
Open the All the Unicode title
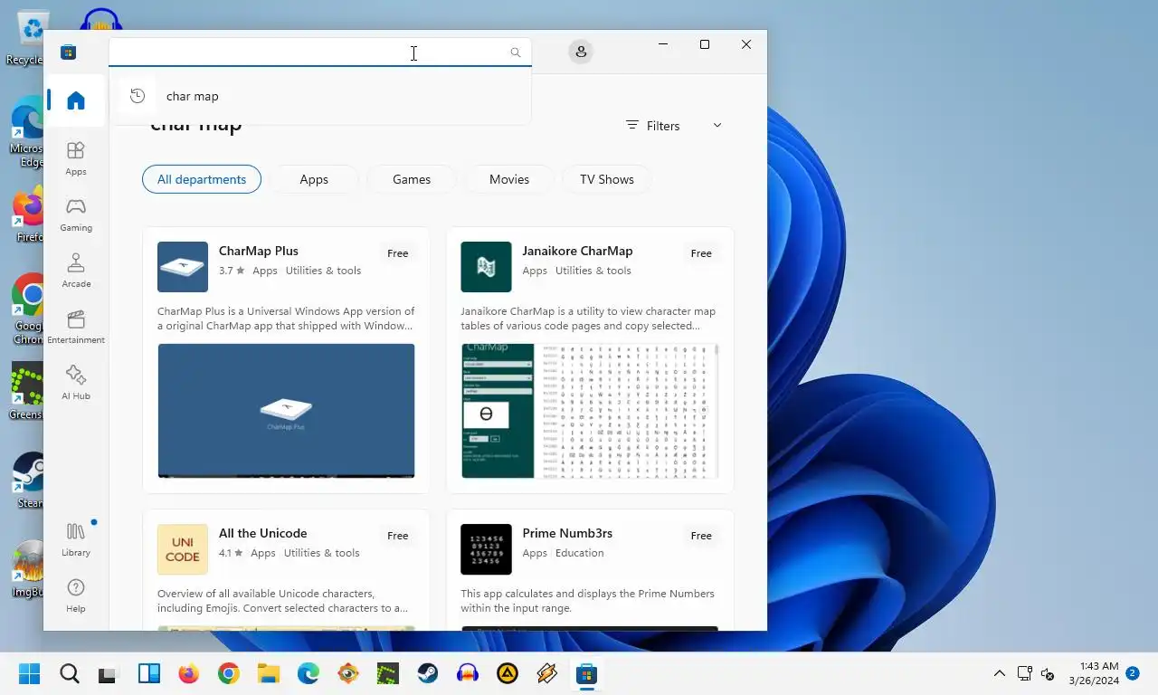tap(263, 533)
